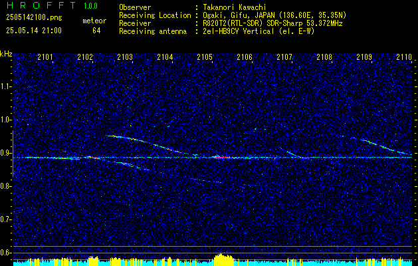Click the 'Receiving Location' label
The width and height of the screenshot is (418, 266).
tap(155, 15)
